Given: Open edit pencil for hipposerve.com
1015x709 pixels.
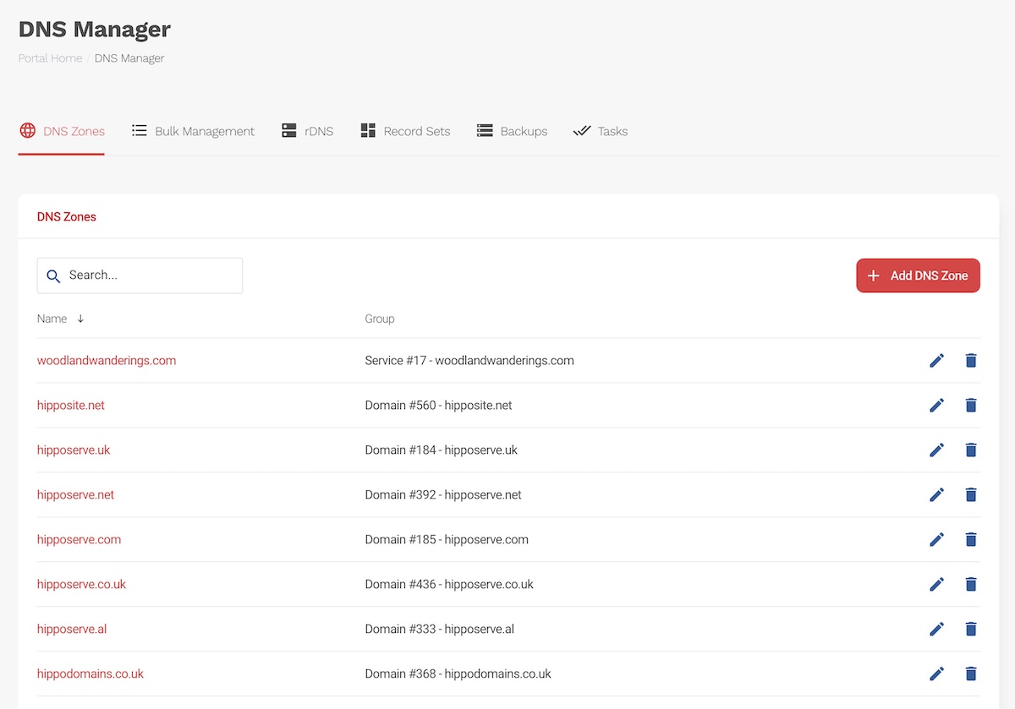Looking at the screenshot, I should (x=936, y=540).
